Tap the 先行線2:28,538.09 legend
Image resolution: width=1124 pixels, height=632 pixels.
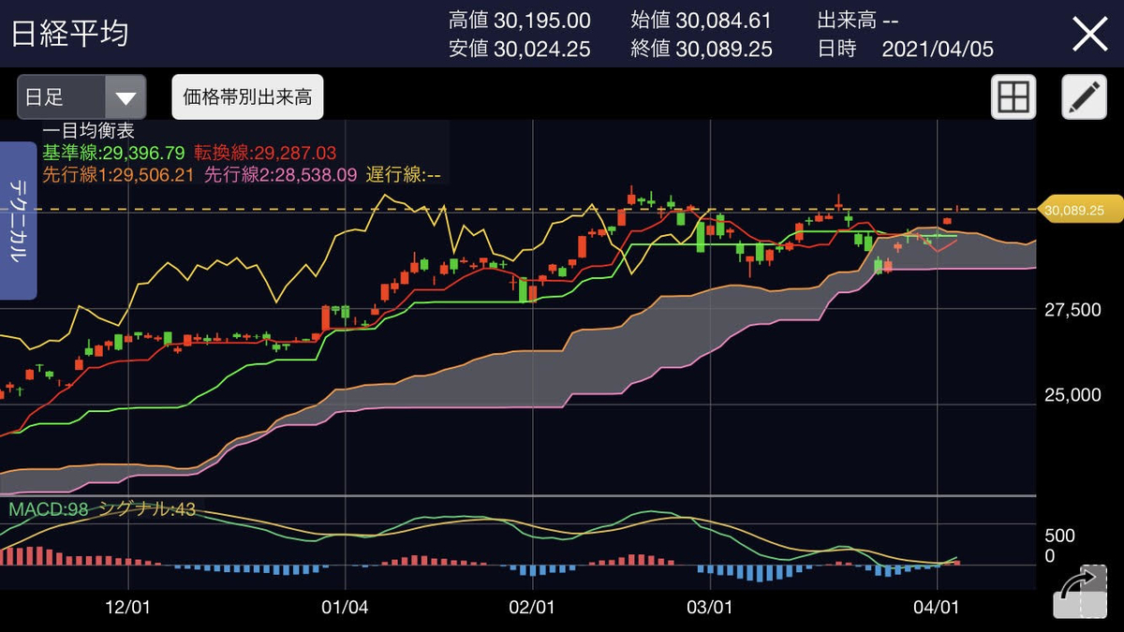[281, 174]
